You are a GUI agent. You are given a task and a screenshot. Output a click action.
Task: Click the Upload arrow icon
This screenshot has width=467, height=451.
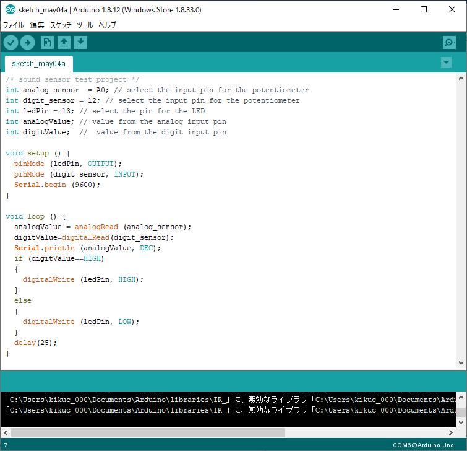pos(27,42)
